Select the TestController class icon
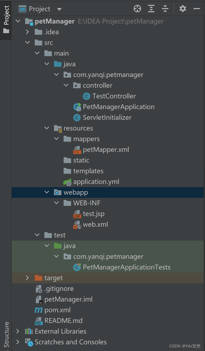Screen dimensions: 205x351 point(87,96)
